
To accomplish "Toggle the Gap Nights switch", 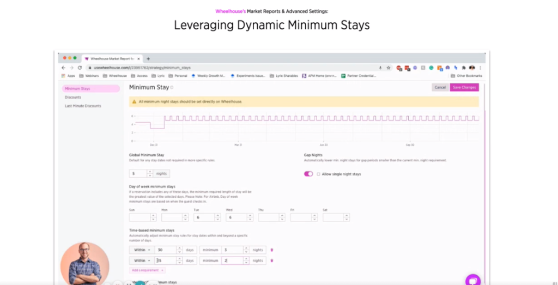I will coord(308,174).
